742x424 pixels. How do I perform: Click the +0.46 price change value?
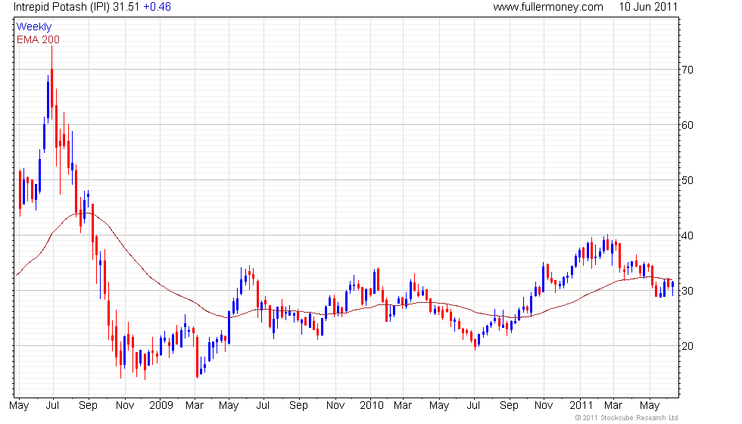point(157,7)
